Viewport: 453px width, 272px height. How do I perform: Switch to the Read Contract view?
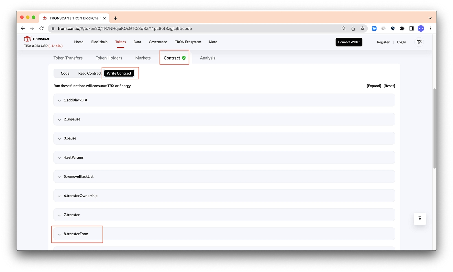coord(90,73)
